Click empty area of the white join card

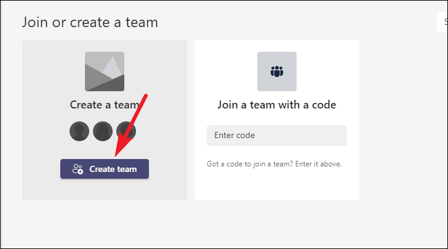[x=277, y=185]
